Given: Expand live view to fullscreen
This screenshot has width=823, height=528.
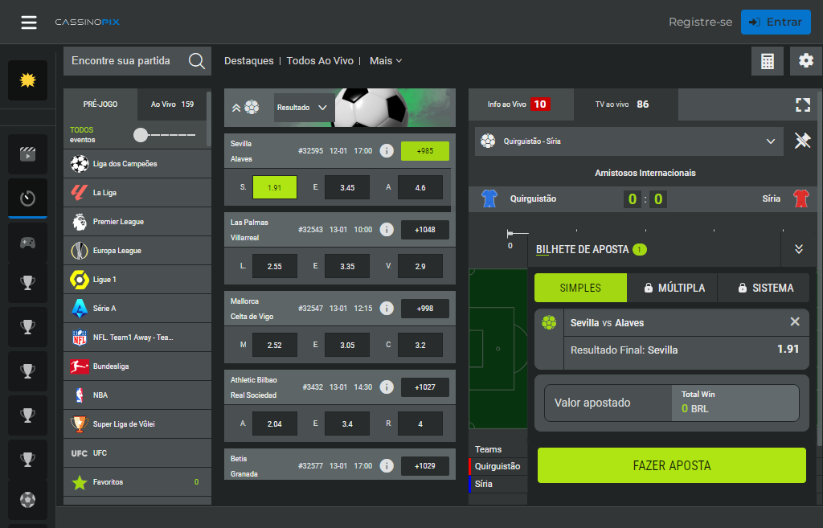Looking at the screenshot, I should [x=802, y=104].
